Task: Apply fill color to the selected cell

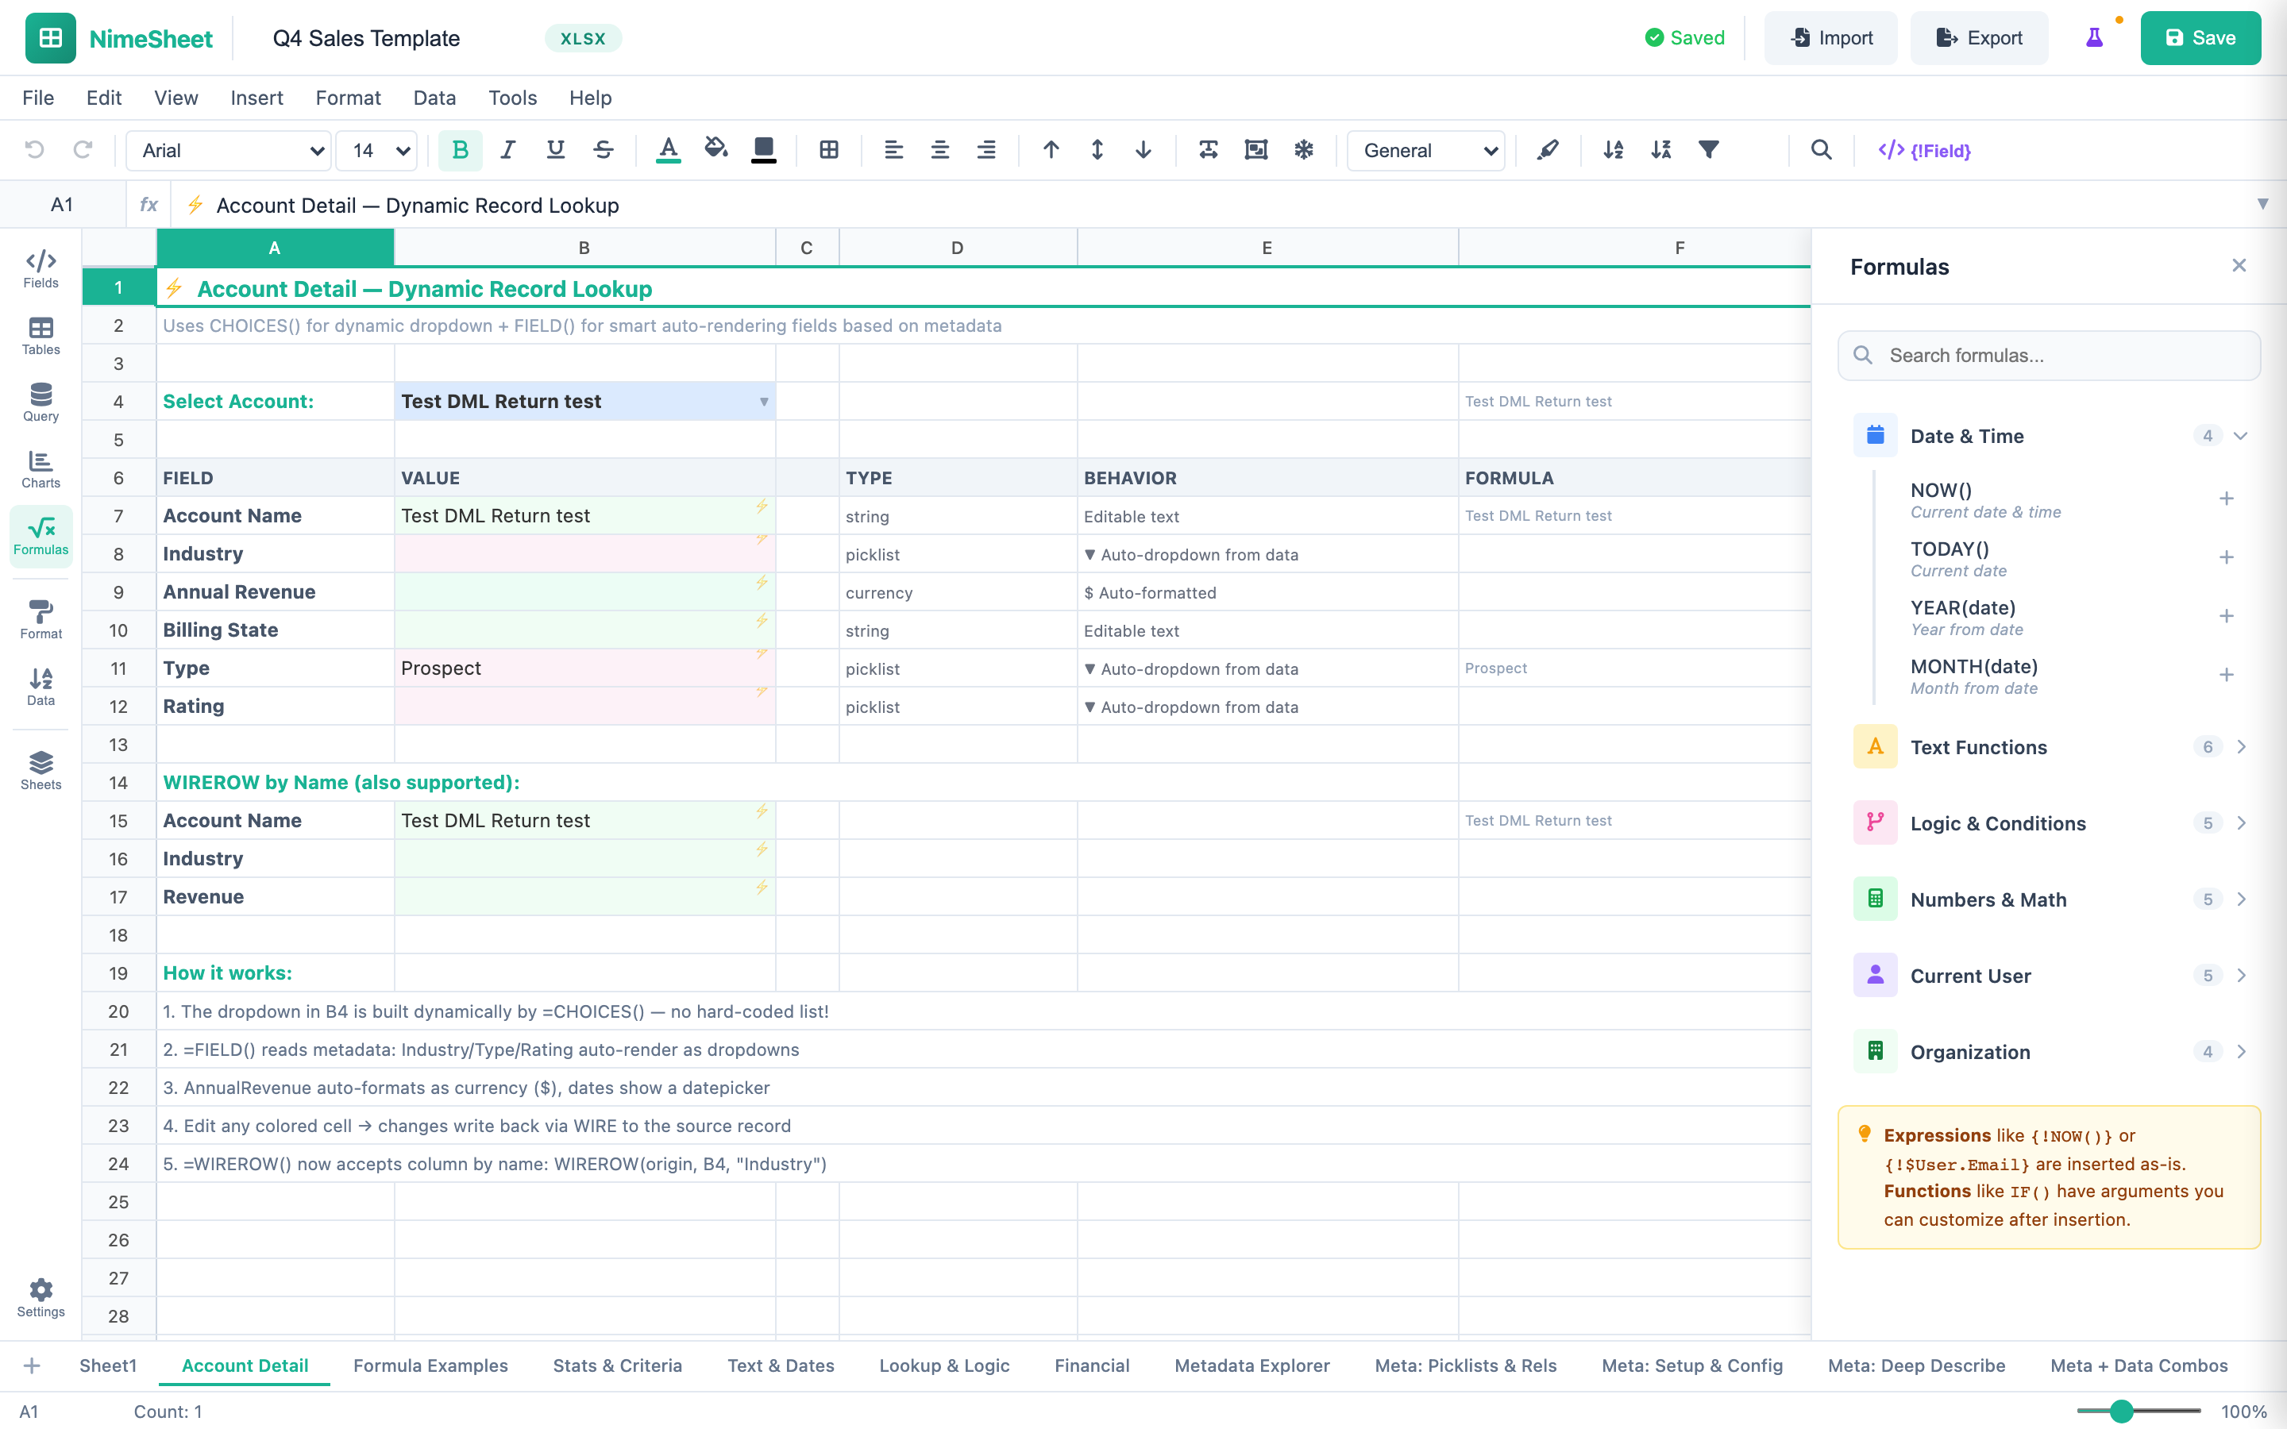Action: (x=715, y=149)
